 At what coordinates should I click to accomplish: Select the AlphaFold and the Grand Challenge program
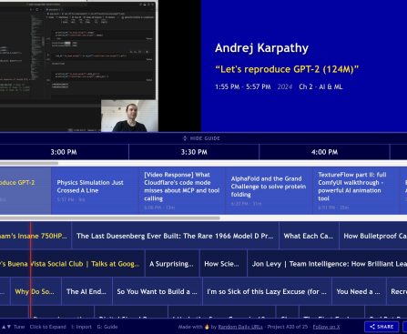[x=270, y=191]
